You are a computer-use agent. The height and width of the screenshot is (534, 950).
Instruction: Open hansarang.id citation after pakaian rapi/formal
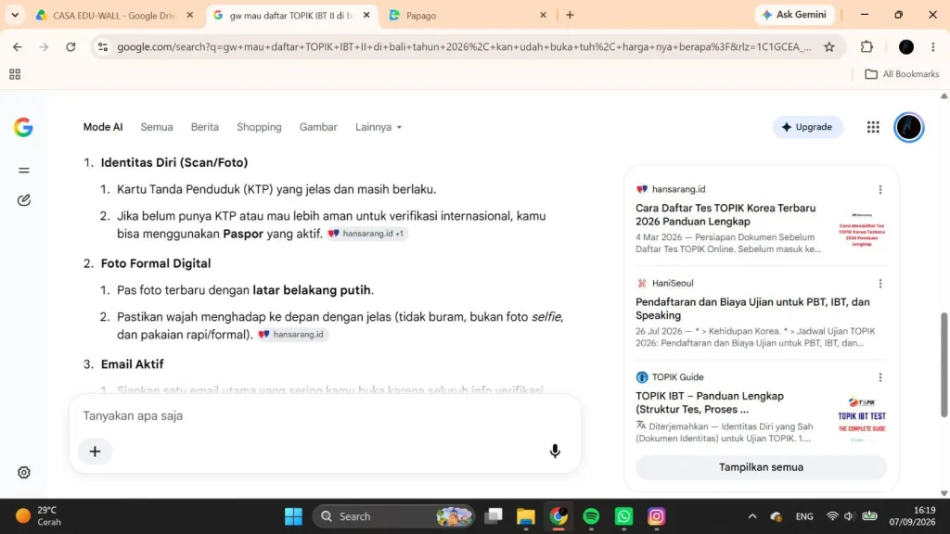pos(292,334)
